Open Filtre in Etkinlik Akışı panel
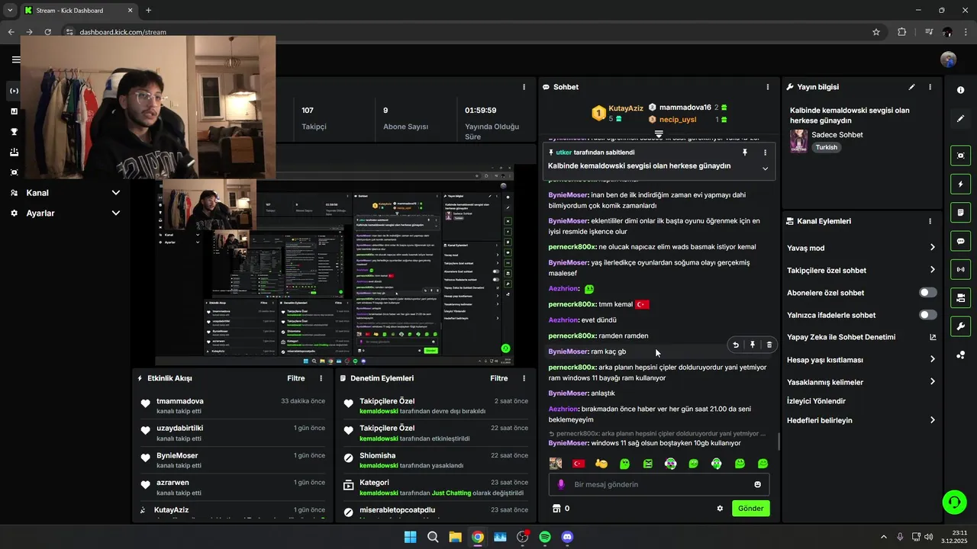Viewport: 977px width, 549px height. coord(295,378)
